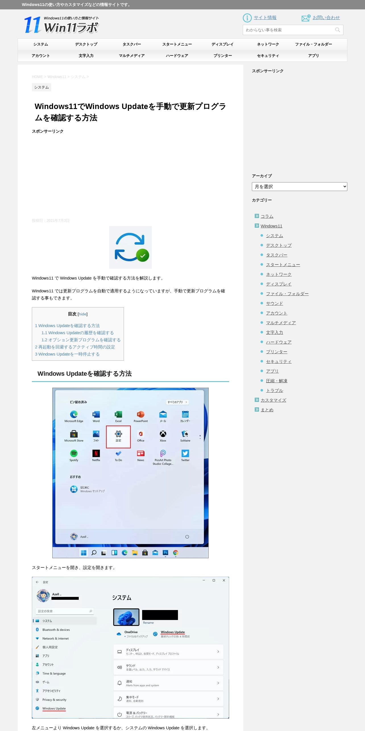The height and width of the screenshot is (731, 365).
Task: Click the Win11ラボ site logo
Action: tap(61, 25)
